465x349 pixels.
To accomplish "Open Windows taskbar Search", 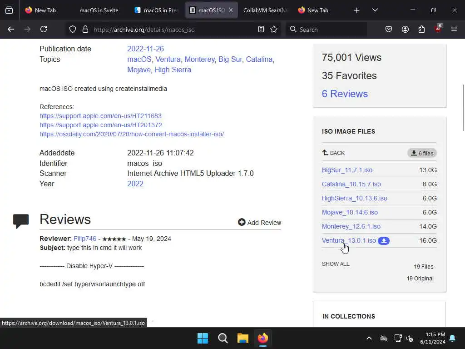I will [x=223, y=338].
